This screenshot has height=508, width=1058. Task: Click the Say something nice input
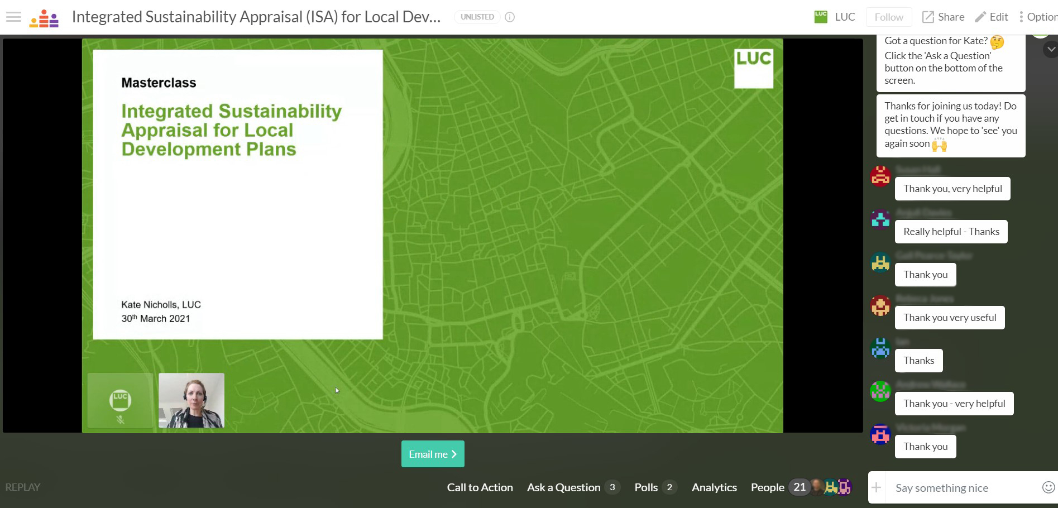tap(964, 488)
